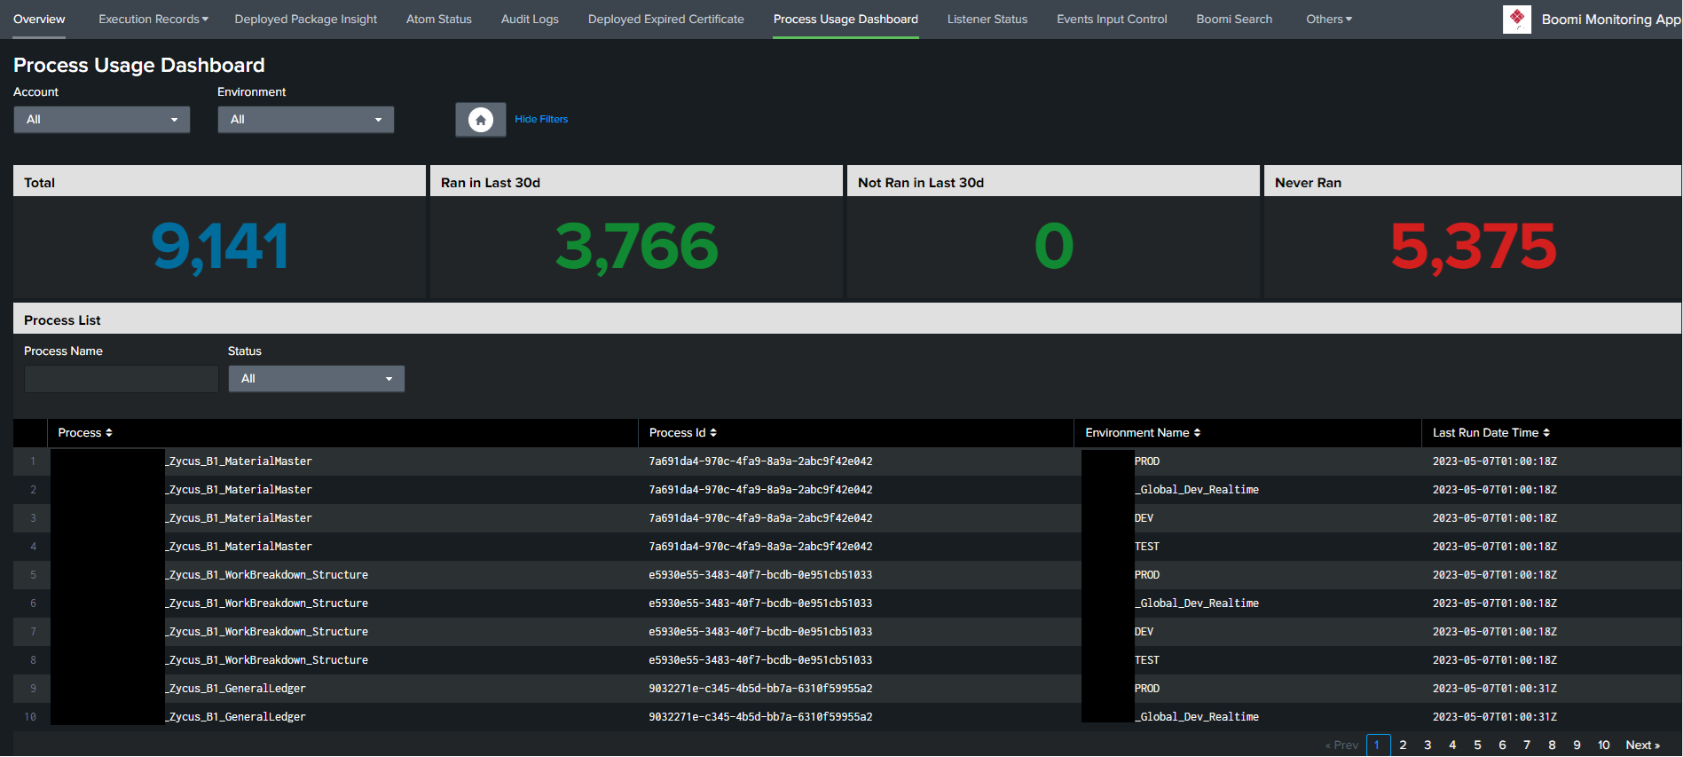Click row 1 _Zycus_B1_MaterialMaster process
The width and height of the screenshot is (1683, 757).
coord(239,461)
